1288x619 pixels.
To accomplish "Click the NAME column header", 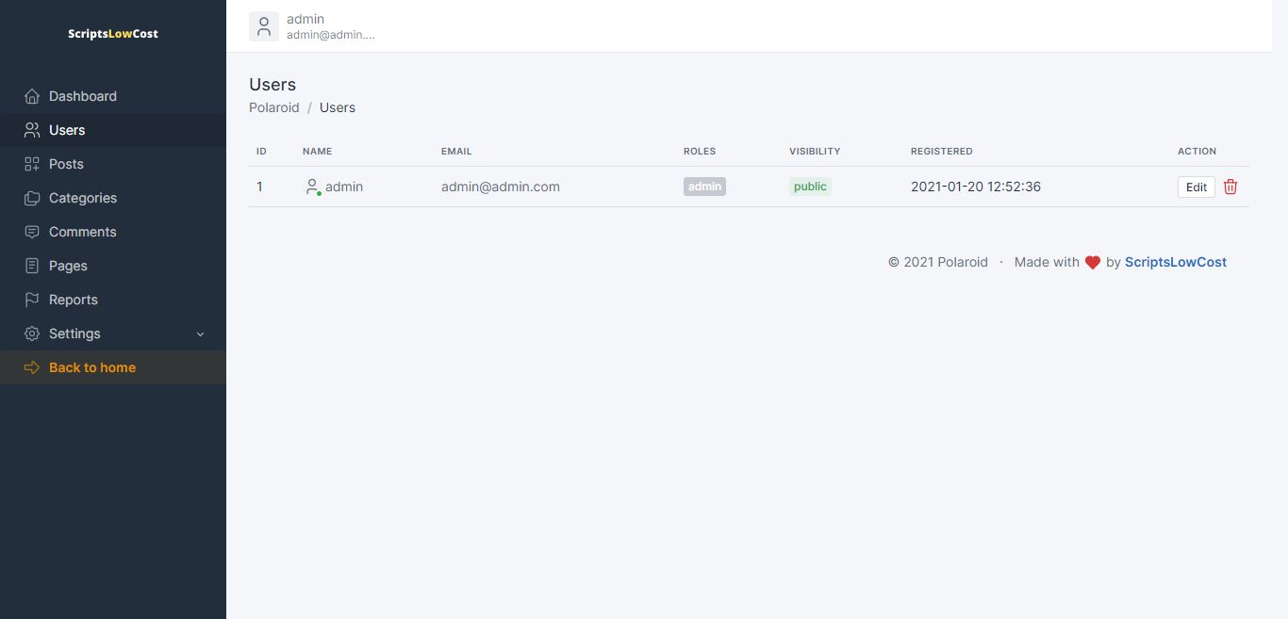I will [317, 151].
